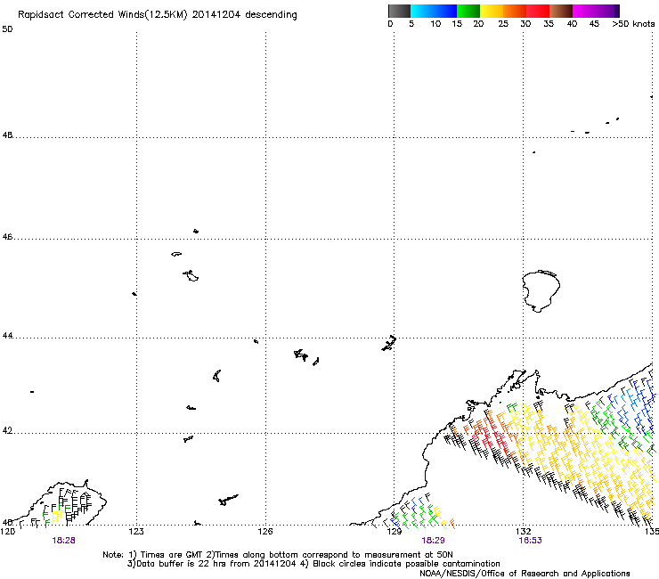
Task: Click the longitude label '123'
Action: coord(136,532)
